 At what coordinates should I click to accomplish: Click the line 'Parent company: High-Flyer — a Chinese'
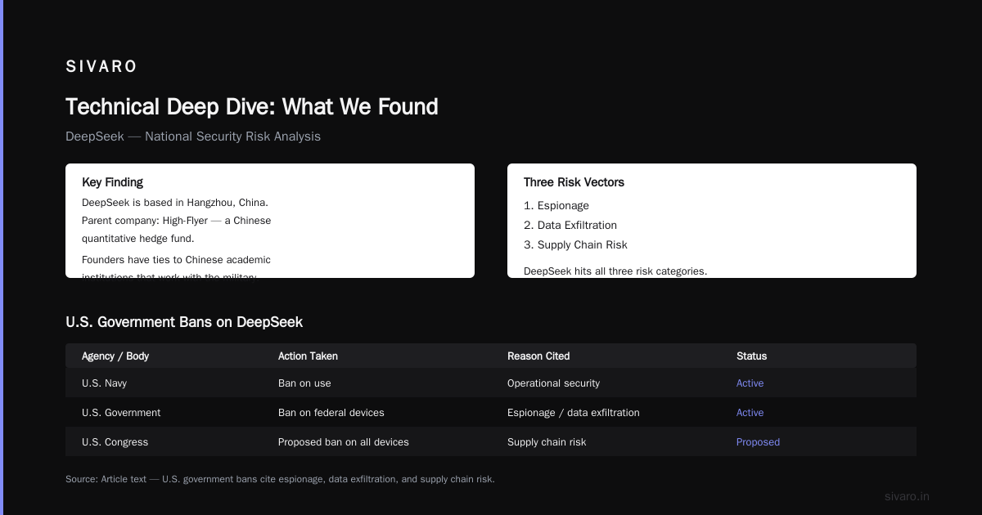[177, 221]
